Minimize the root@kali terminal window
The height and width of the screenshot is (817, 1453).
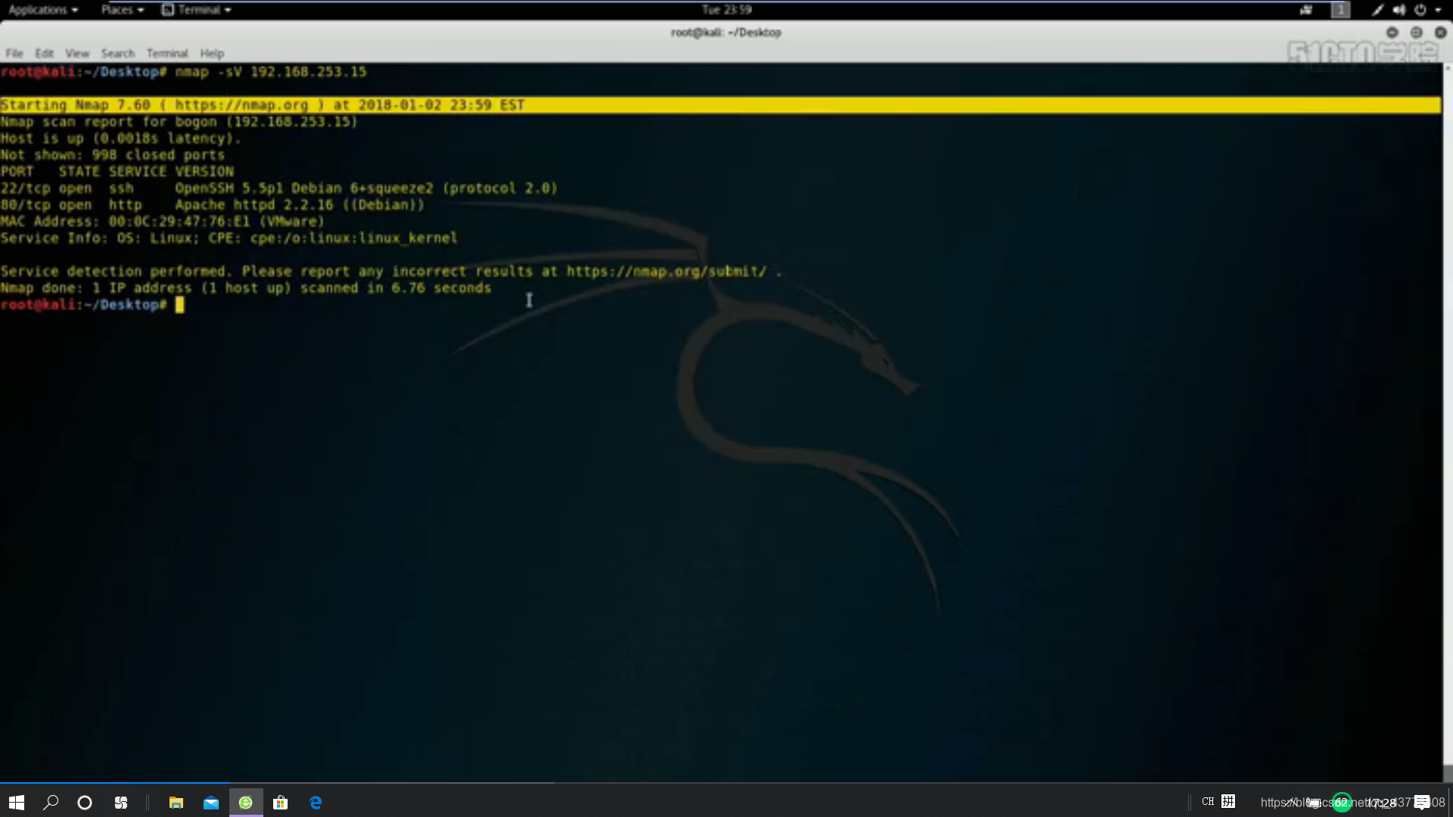pyautogui.click(x=1392, y=33)
